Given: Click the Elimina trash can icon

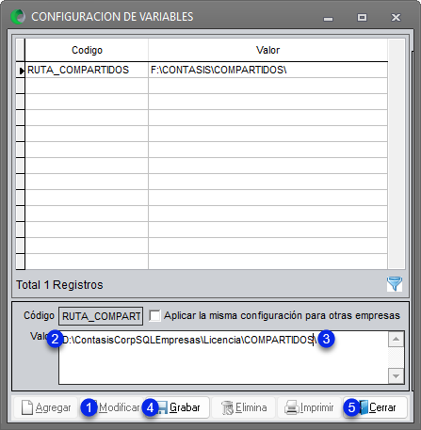Looking at the screenshot, I should tap(227, 407).
